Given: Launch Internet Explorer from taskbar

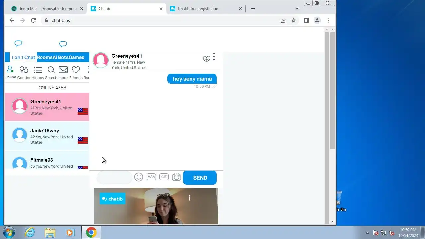Looking at the screenshot, I should click(x=30, y=232).
